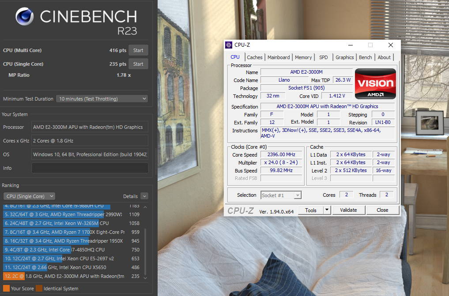Image resolution: width=449 pixels, height=296 pixels.
Task: Click the OS field showing Windows 10
Action: pos(90,154)
